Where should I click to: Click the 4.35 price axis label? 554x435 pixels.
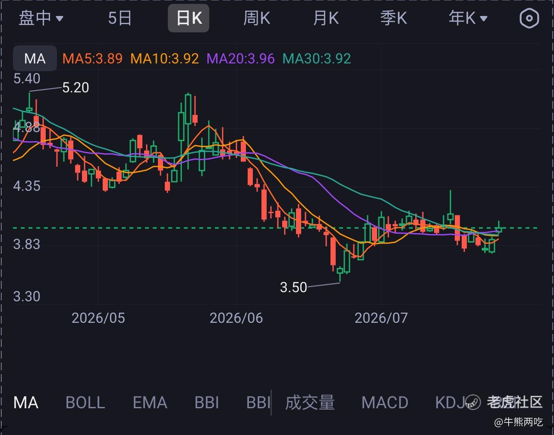(27, 186)
